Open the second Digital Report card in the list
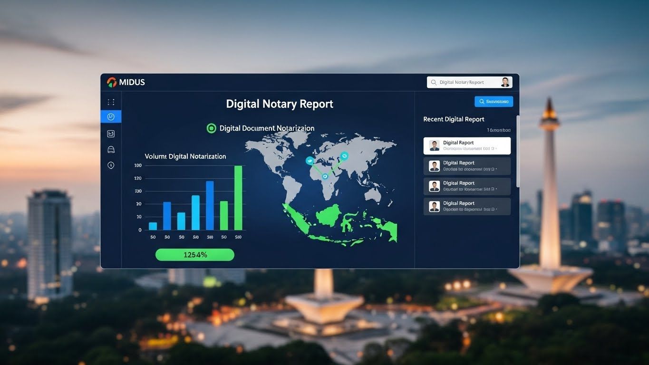The width and height of the screenshot is (649, 365). point(467,166)
